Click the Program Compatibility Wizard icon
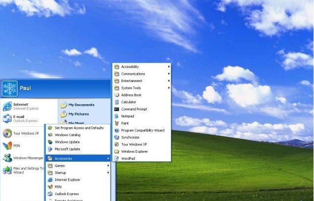This screenshot has height=201, width=314. (117, 130)
